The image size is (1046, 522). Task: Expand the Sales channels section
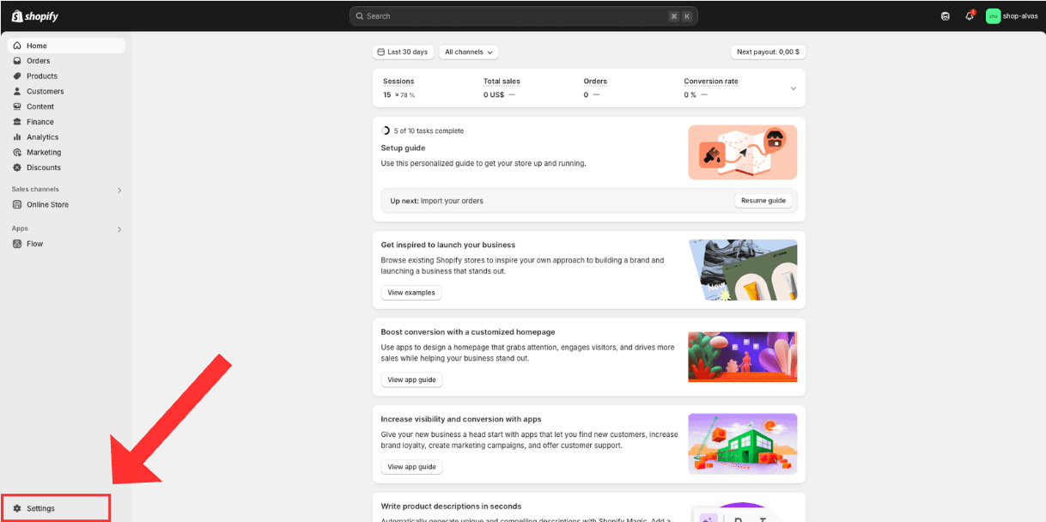coord(119,190)
